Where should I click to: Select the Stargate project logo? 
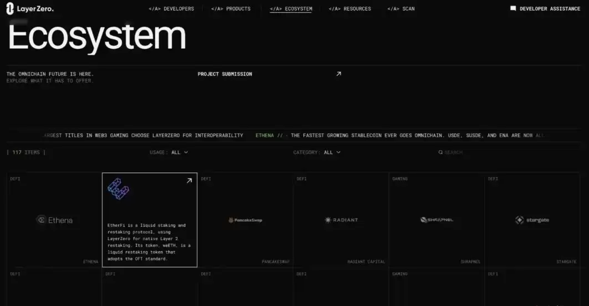pos(532,220)
